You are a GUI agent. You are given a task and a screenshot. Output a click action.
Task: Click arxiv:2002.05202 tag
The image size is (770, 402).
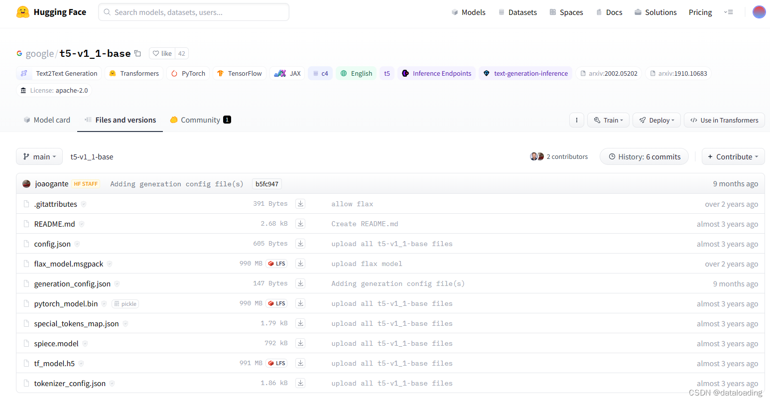(x=609, y=73)
